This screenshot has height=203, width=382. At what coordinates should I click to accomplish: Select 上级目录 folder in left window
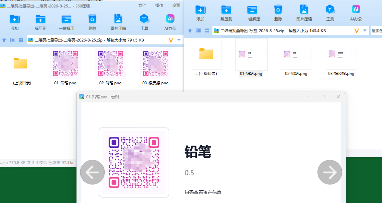pyautogui.click(x=20, y=63)
